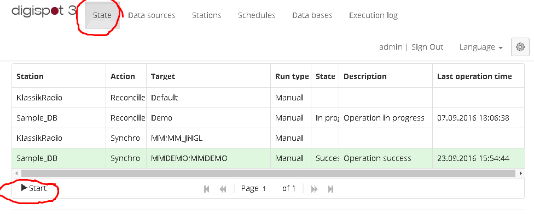Click right arrow of horizontal scrollbar

click(520, 173)
